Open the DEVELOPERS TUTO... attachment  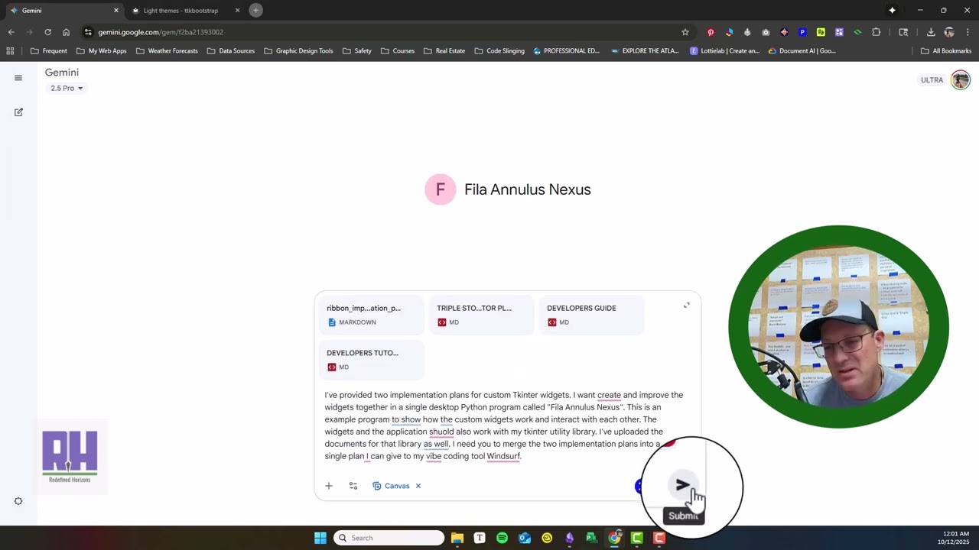click(x=372, y=360)
